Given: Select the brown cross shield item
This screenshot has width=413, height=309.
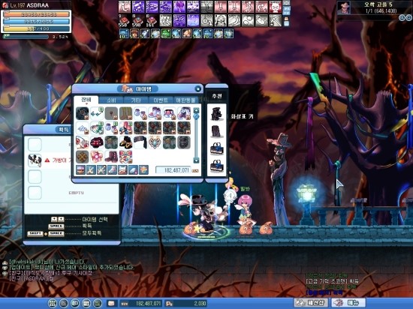Looking at the screenshot, I should pos(82,157).
